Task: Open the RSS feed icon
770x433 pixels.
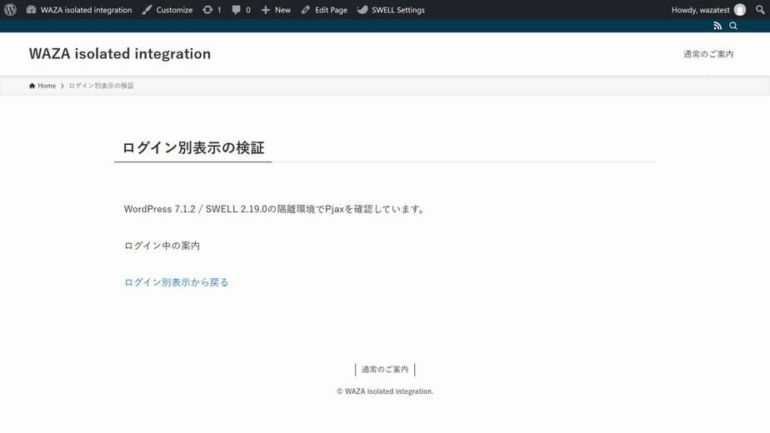Action: [x=717, y=26]
